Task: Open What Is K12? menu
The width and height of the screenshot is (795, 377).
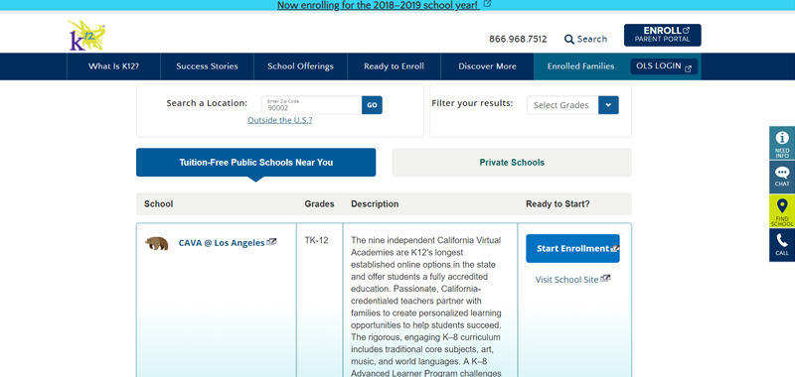Action: click(x=113, y=66)
